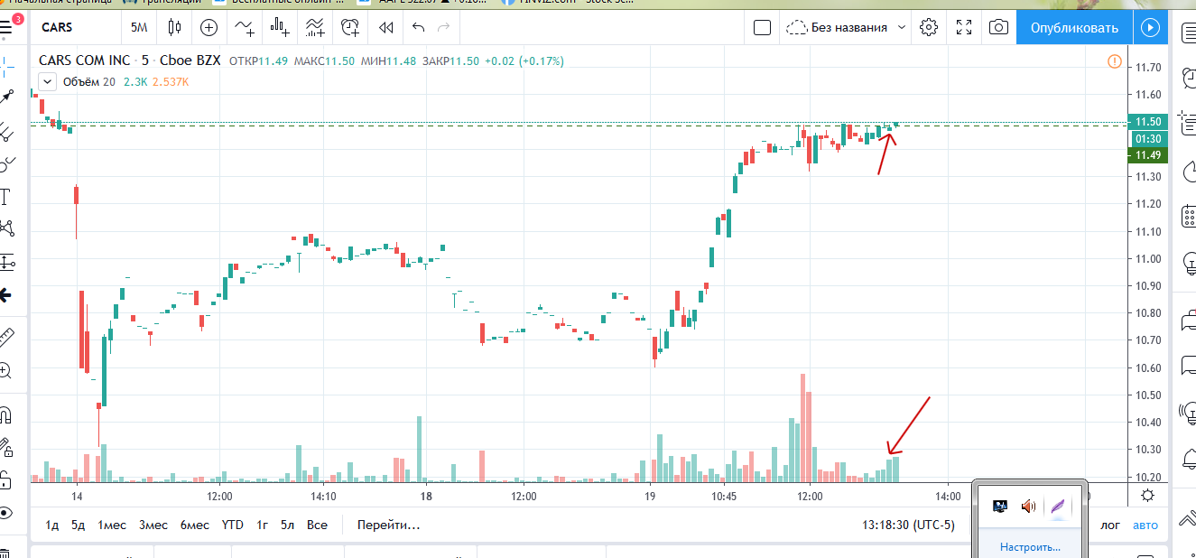Create an alert with alarm clock icon
This screenshot has height=558, width=1196.
point(351,27)
